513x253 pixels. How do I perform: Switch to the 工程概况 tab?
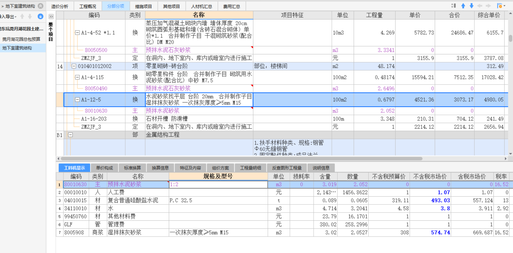click(x=88, y=6)
